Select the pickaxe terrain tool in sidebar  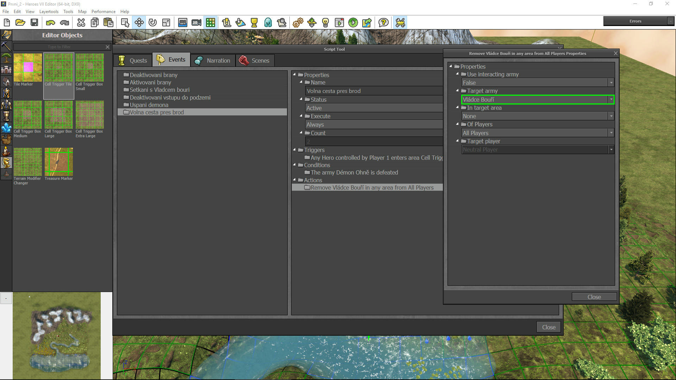pos(6,46)
